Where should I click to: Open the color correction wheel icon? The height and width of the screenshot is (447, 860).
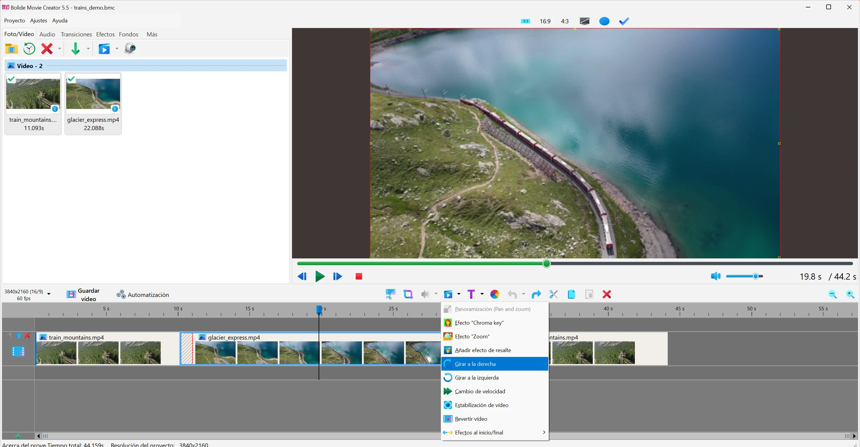pos(494,294)
